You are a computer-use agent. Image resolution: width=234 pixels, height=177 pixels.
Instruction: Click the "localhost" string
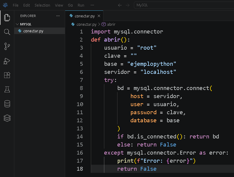158,72
